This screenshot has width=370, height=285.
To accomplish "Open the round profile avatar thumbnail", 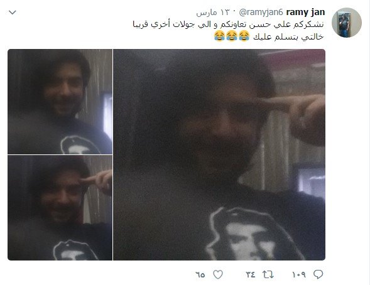I will click(x=346, y=23).
